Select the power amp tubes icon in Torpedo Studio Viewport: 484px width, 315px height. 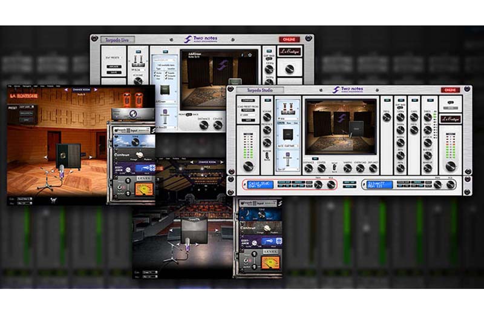[287, 109]
